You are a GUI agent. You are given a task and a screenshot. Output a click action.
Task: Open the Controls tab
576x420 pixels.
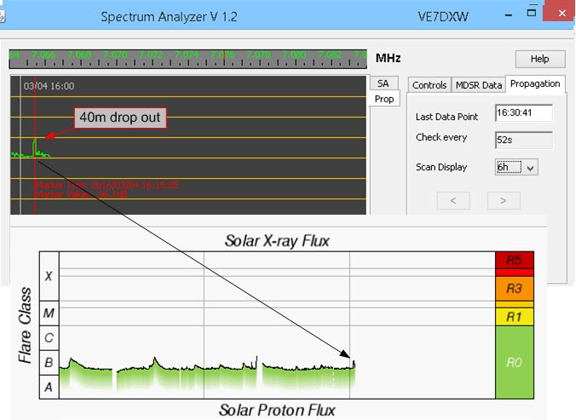pyautogui.click(x=429, y=84)
